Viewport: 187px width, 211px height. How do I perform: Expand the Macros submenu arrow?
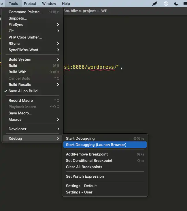click(58, 119)
